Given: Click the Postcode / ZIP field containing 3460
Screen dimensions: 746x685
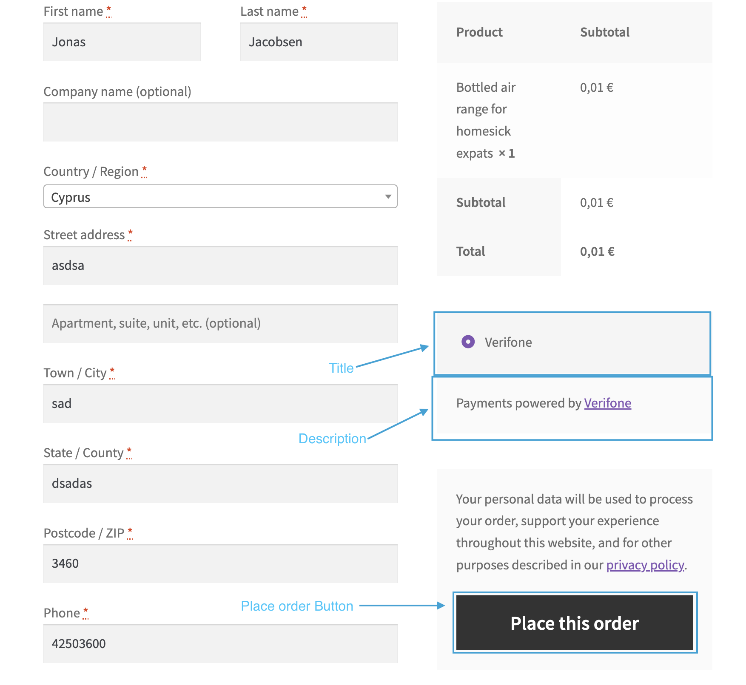Looking at the screenshot, I should 220,563.
